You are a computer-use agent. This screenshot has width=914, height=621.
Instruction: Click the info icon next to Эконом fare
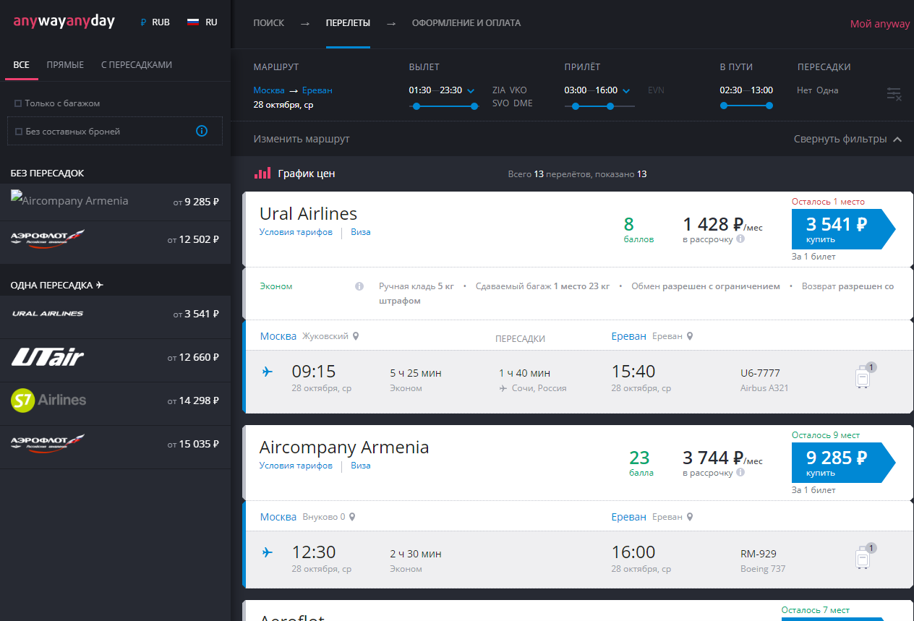click(x=359, y=286)
